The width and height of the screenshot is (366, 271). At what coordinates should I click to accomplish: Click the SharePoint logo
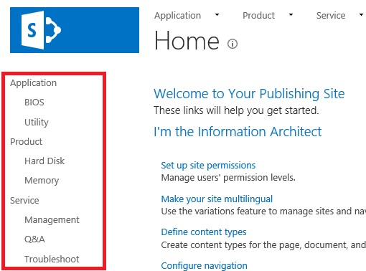tap(75, 30)
